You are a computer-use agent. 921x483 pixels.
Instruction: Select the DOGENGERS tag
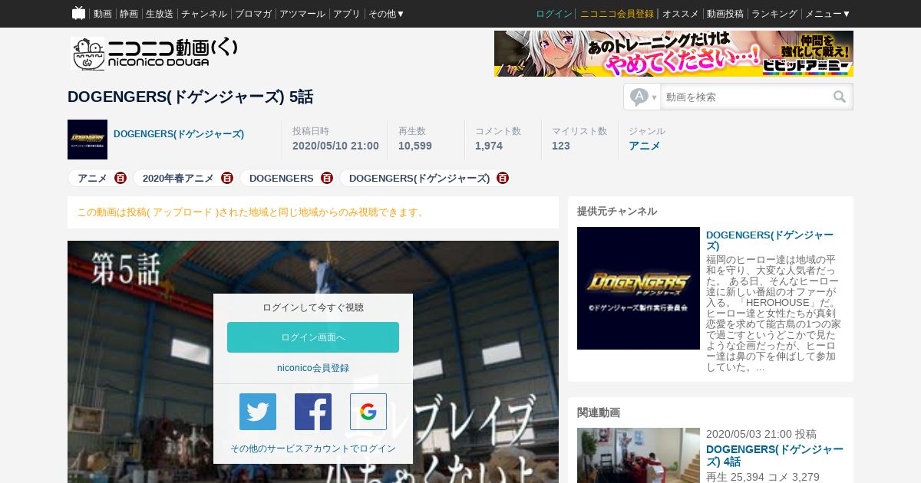(282, 178)
